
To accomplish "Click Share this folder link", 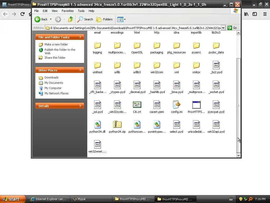I will [x=55, y=58].
